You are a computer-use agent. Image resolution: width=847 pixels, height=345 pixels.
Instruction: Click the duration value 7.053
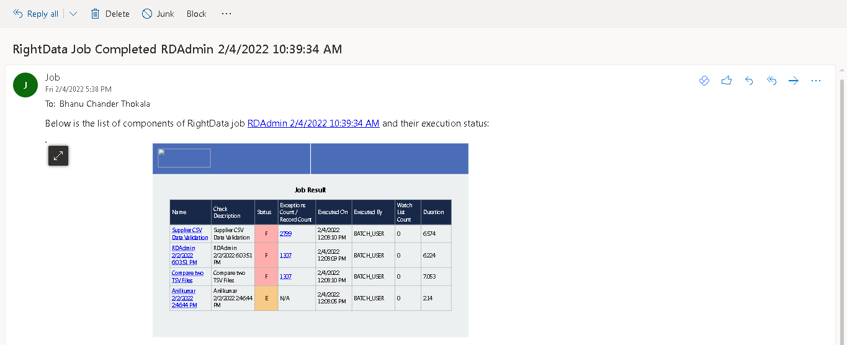(429, 277)
